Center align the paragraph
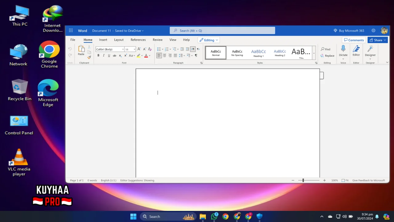 [x=164, y=55]
